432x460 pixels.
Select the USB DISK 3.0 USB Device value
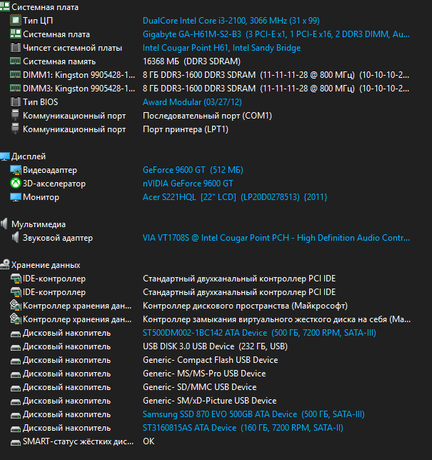[x=215, y=346]
